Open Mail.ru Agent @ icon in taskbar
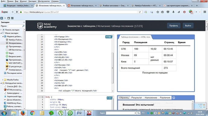The width and height of the screenshot is (208, 116). (70, 113)
